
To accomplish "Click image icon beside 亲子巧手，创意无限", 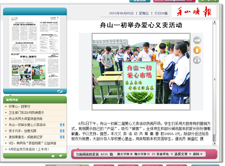I will click(x=62, y=131).
